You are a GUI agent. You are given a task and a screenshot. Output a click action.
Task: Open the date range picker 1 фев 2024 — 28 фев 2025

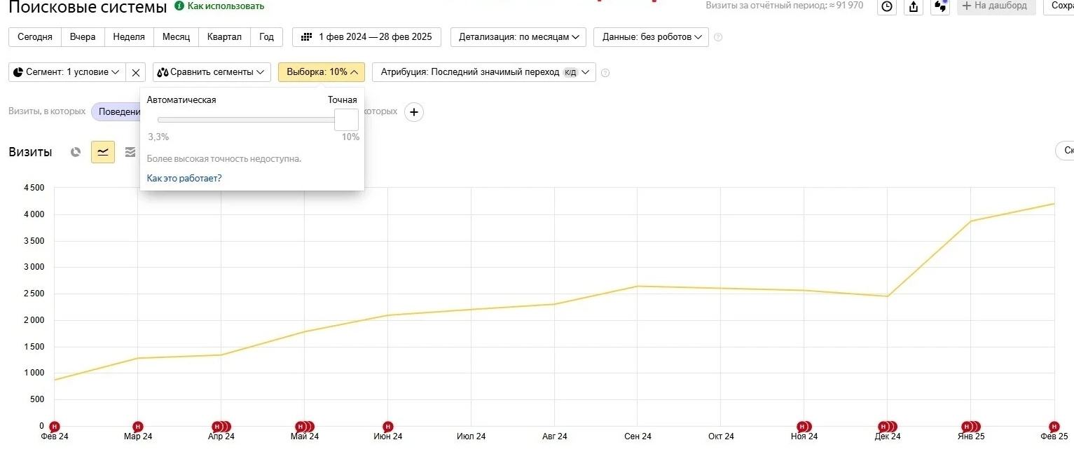click(x=366, y=37)
